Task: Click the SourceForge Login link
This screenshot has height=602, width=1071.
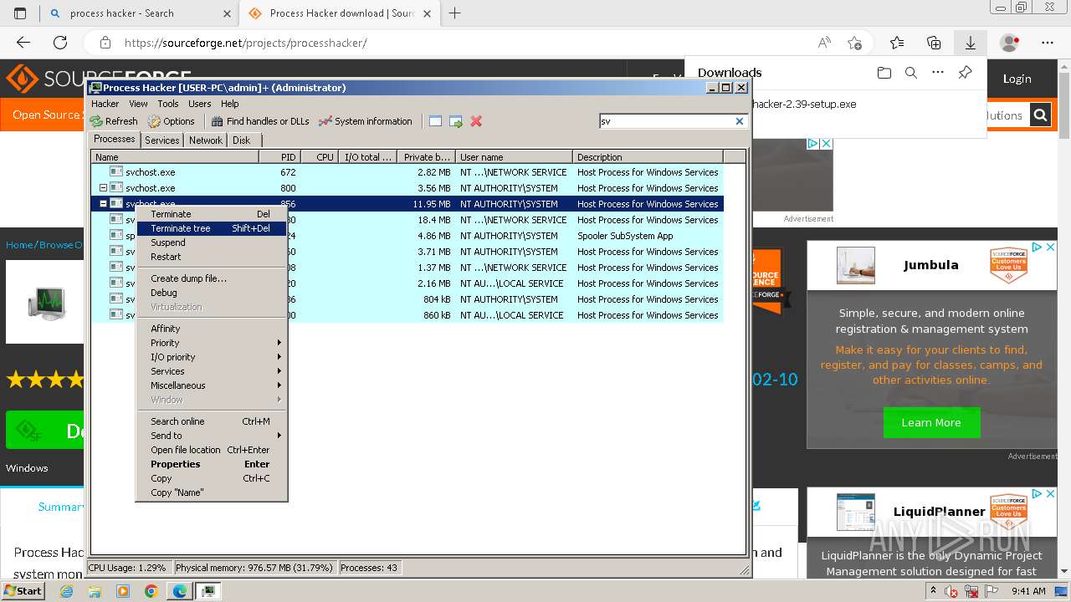Action: point(1017,79)
